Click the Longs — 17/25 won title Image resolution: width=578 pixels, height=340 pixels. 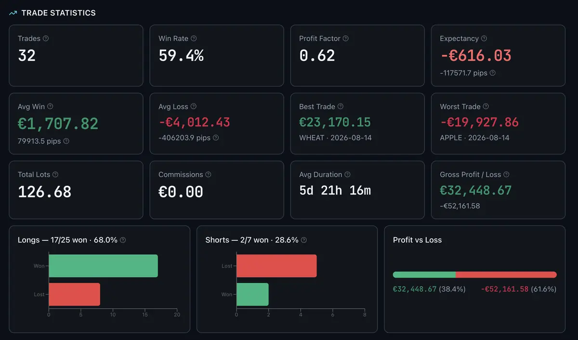[x=67, y=240]
